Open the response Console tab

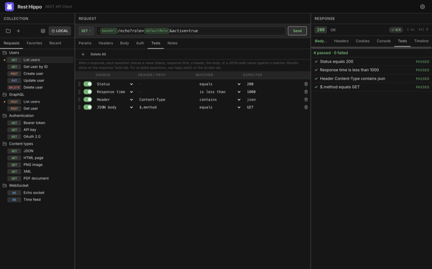point(384,41)
